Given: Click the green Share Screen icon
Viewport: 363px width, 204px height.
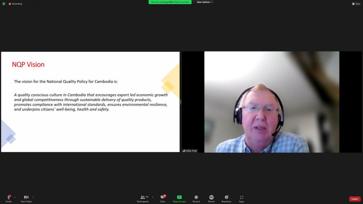Looking at the screenshot, I should point(179,197).
